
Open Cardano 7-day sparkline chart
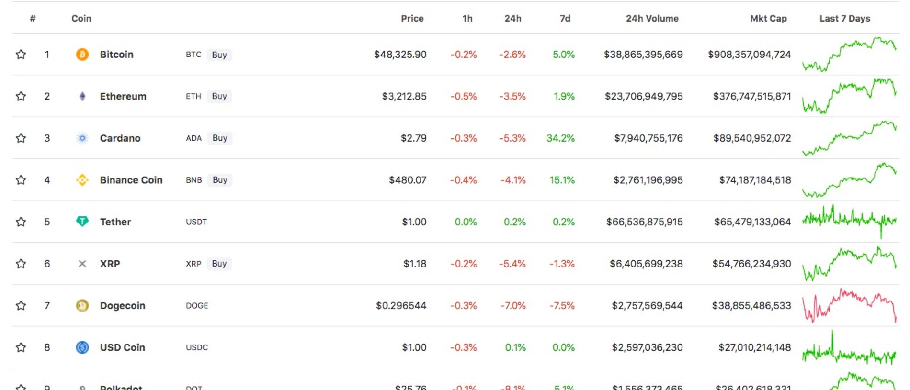tap(849, 138)
